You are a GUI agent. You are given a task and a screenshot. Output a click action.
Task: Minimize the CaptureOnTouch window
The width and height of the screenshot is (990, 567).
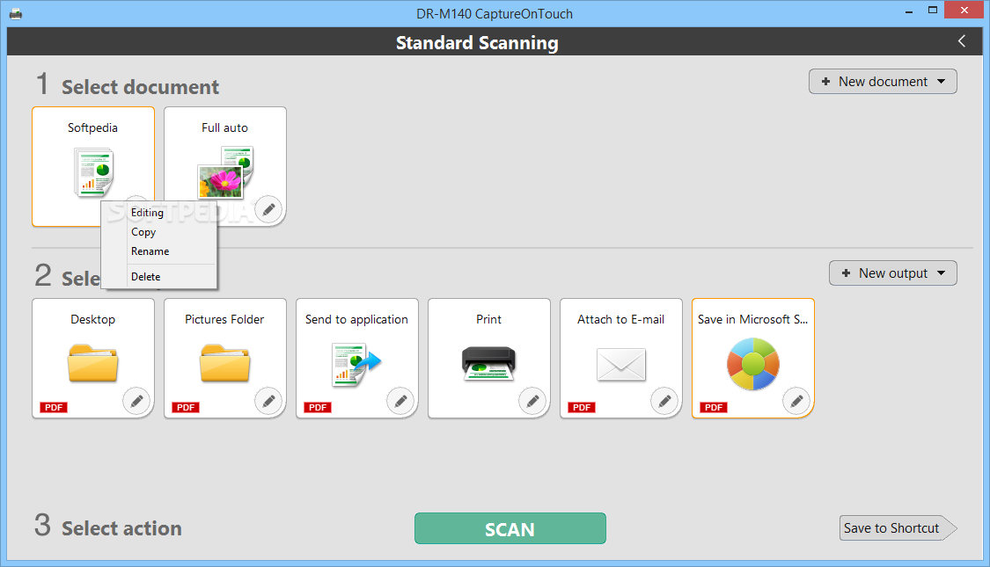(909, 11)
